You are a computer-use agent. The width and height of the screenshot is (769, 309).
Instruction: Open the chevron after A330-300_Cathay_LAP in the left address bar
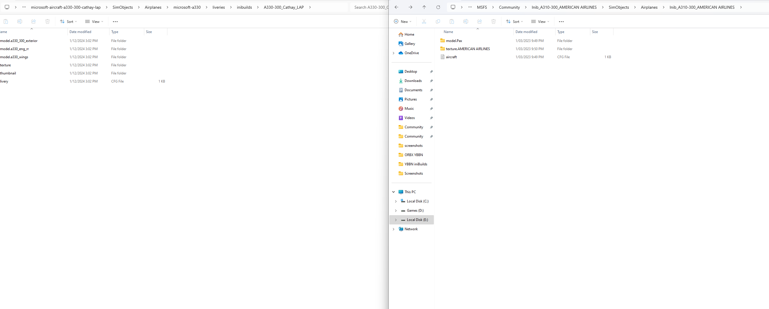pos(310,7)
